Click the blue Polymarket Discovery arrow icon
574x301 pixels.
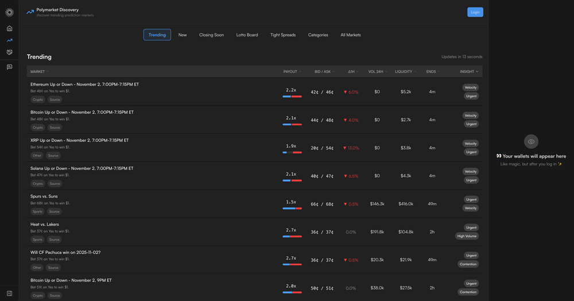pos(30,12)
